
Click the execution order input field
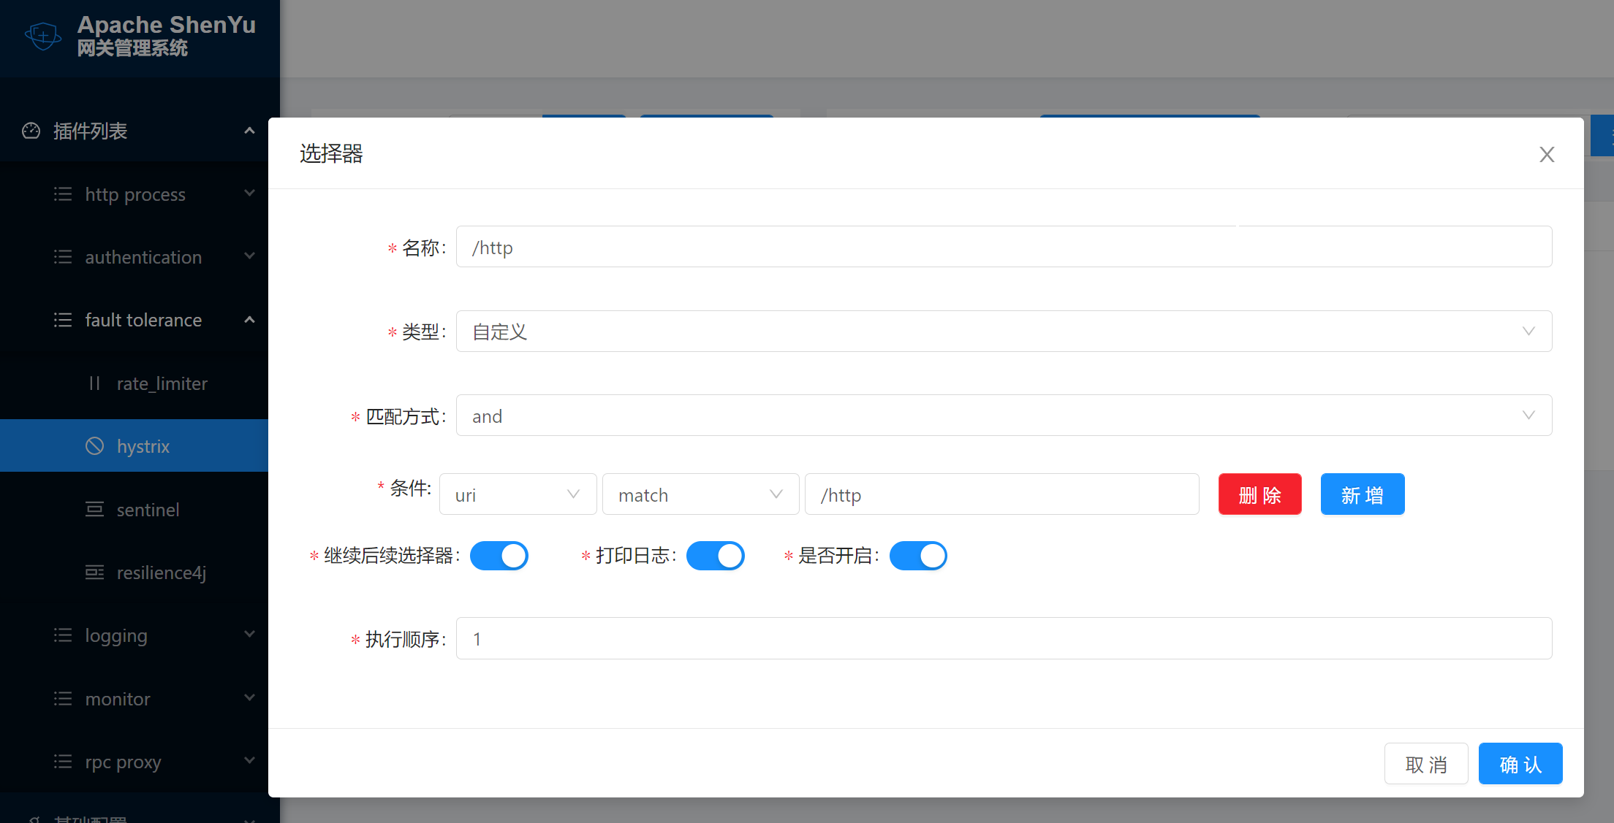pyautogui.click(x=1003, y=638)
